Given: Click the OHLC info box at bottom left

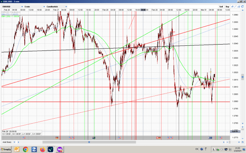Looking at the screenshot, I should 22,133.
